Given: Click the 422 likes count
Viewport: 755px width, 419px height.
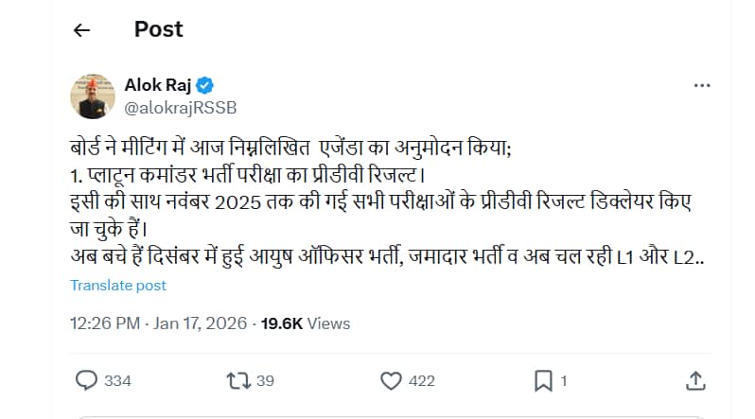Looking at the screenshot, I should pos(422,381).
